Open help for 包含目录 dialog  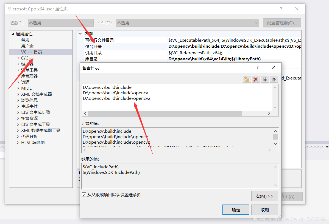click(x=257, y=68)
